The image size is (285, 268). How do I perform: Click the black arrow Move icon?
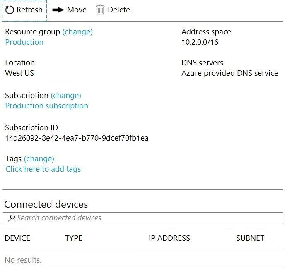[x=58, y=10]
